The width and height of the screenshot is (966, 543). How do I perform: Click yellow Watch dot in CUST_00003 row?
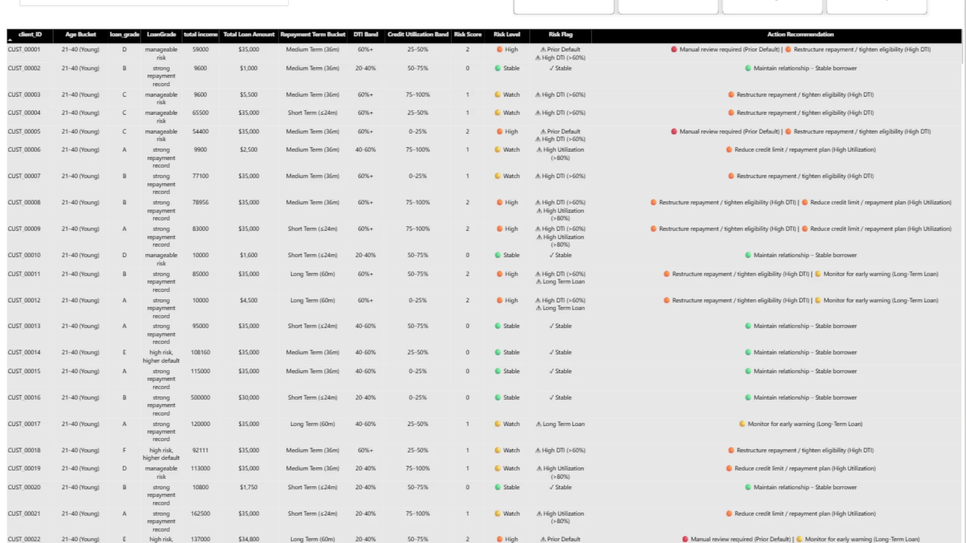[x=498, y=95]
